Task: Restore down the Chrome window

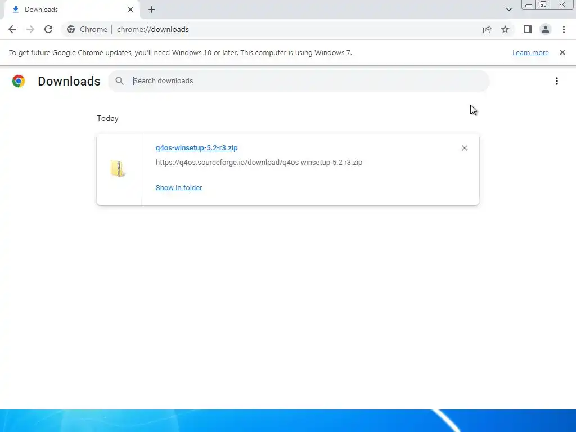Action: click(x=542, y=5)
